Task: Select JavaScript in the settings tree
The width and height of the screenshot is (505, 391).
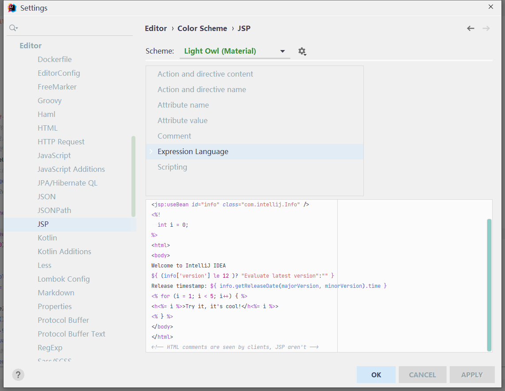Action: tap(54, 155)
